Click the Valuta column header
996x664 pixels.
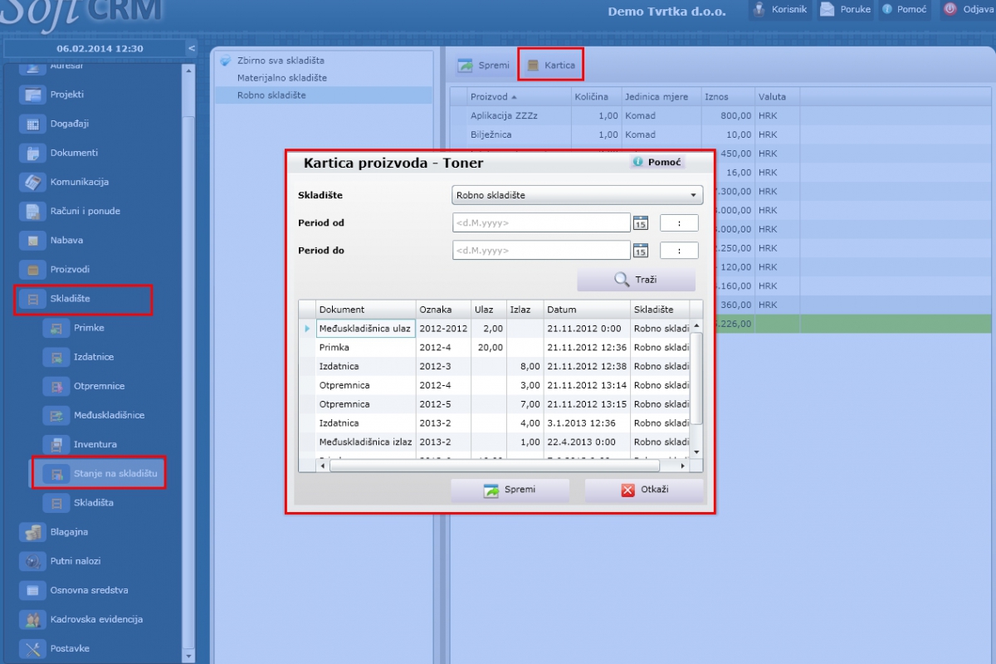click(x=778, y=96)
